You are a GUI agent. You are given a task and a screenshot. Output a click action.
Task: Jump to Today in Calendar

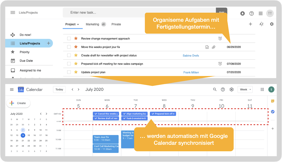tap(59, 89)
